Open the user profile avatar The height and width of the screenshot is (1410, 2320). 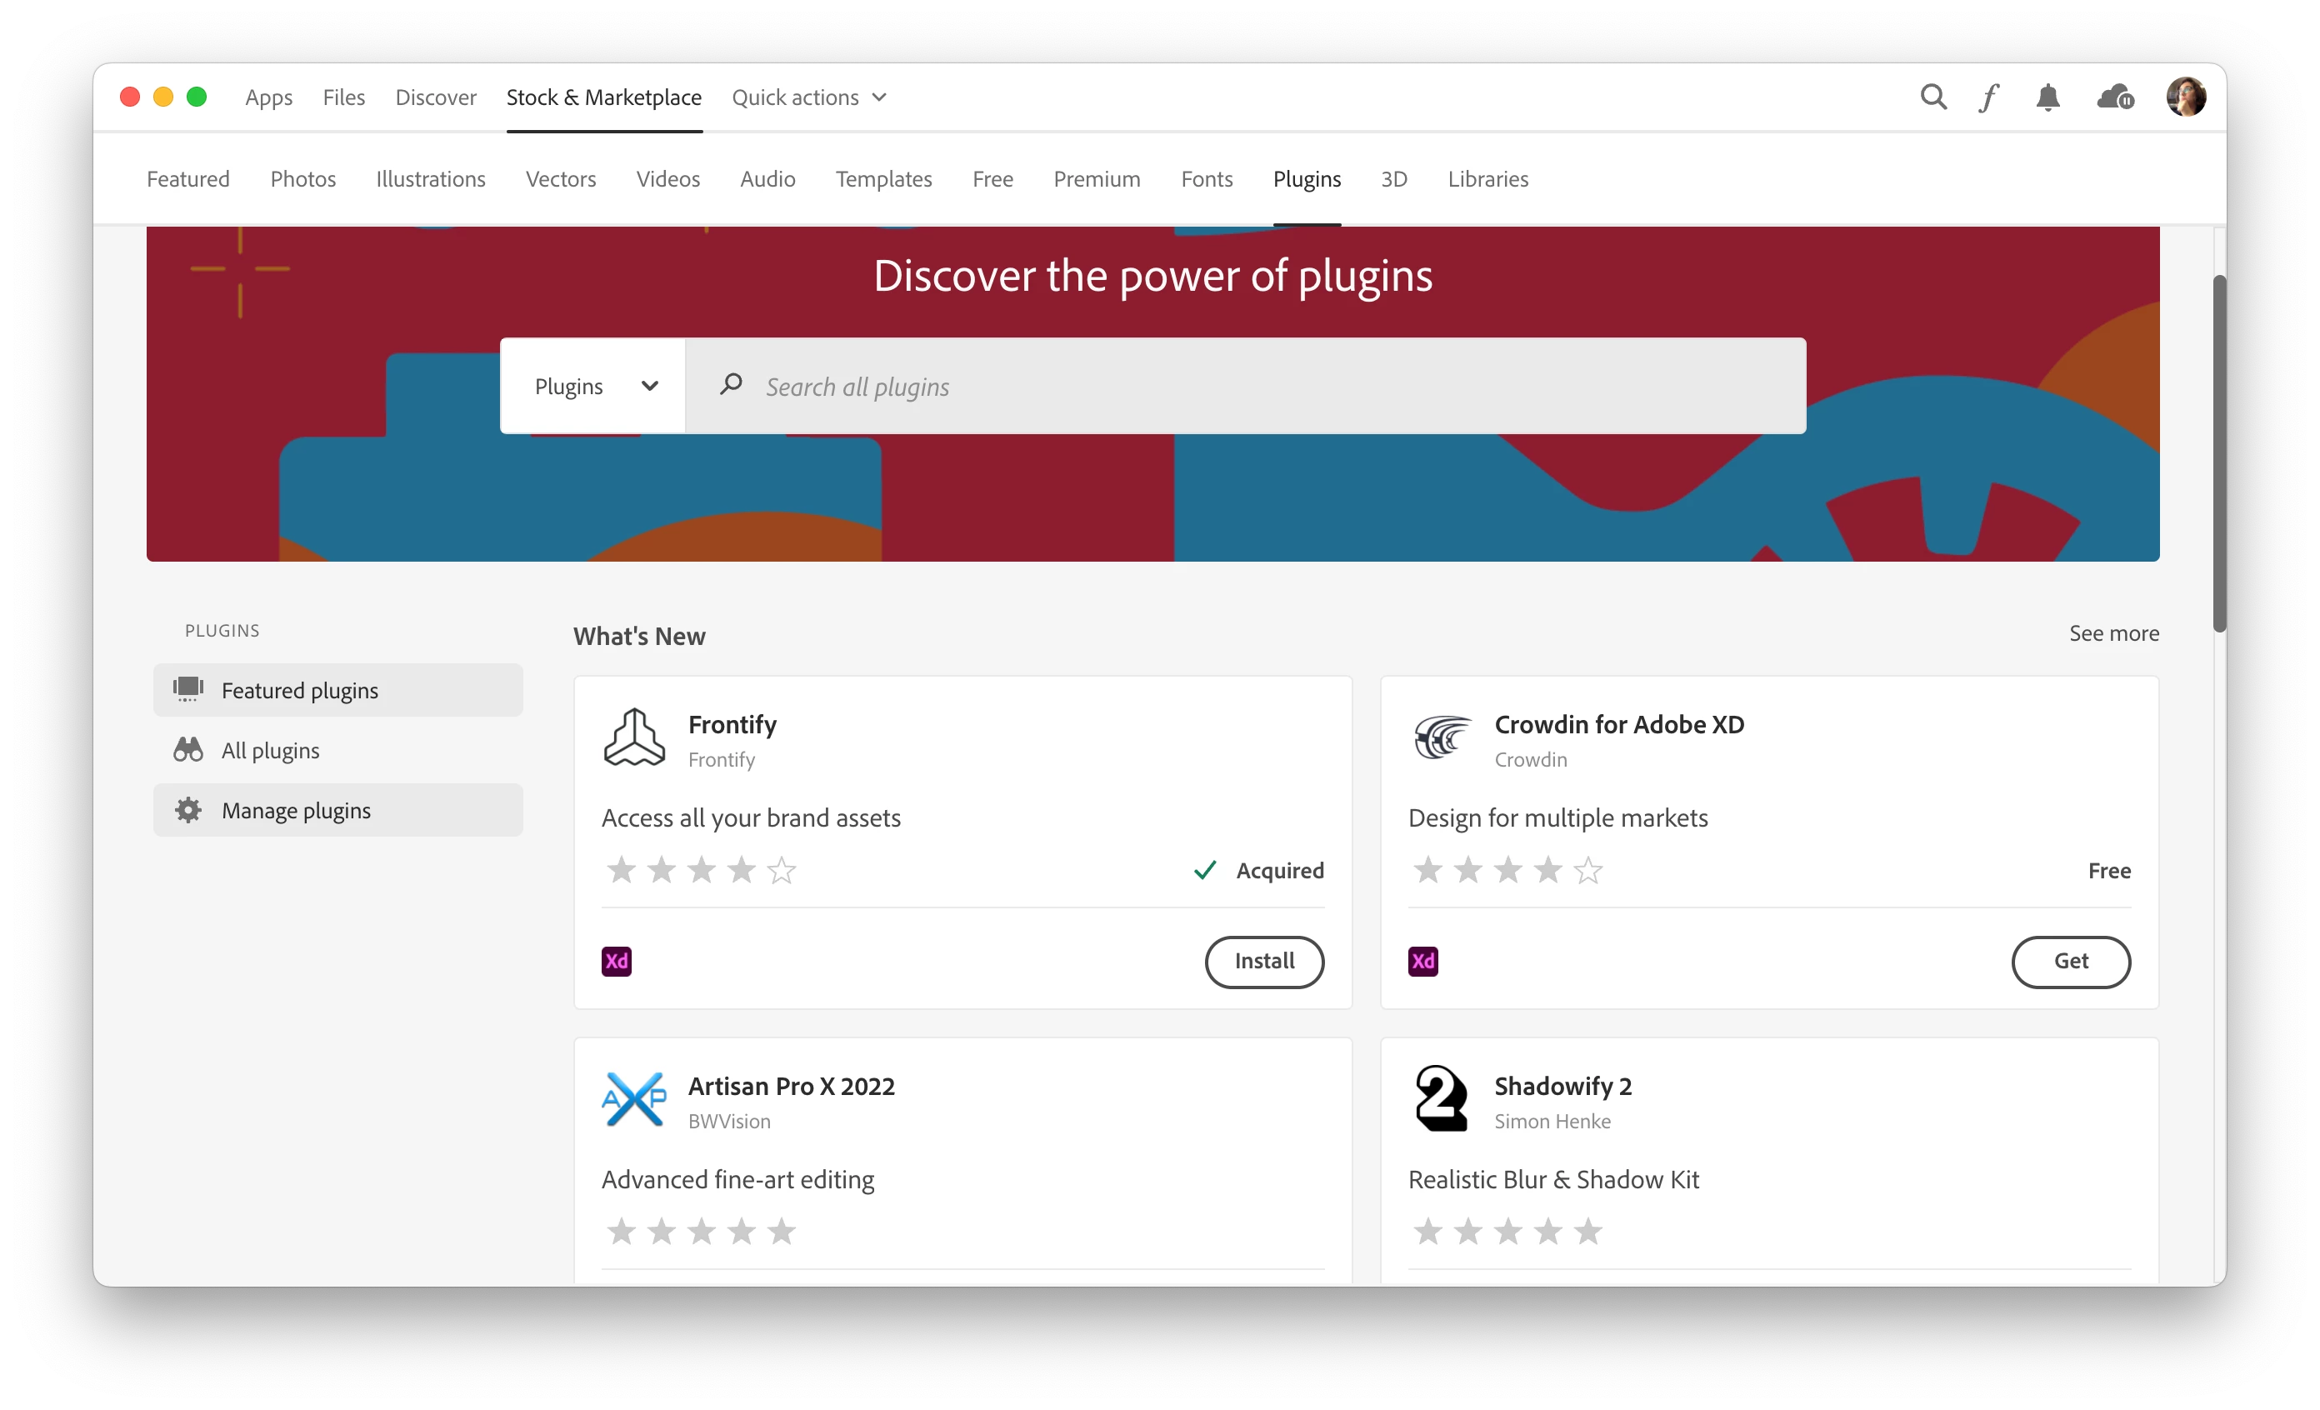tap(2185, 97)
